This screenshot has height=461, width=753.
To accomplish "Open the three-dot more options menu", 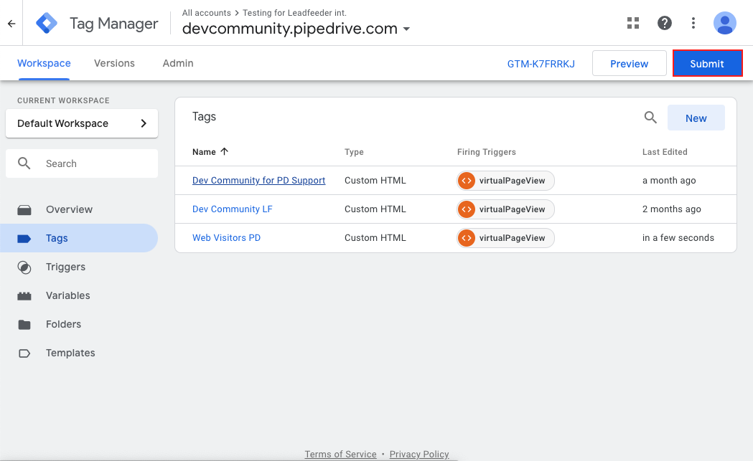I will pyautogui.click(x=693, y=23).
